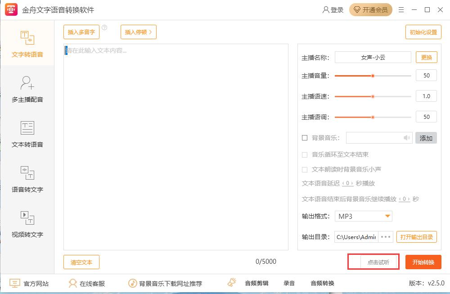Open 语音转文字 from the sidebar
450x294 pixels.
click(x=27, y=173)
